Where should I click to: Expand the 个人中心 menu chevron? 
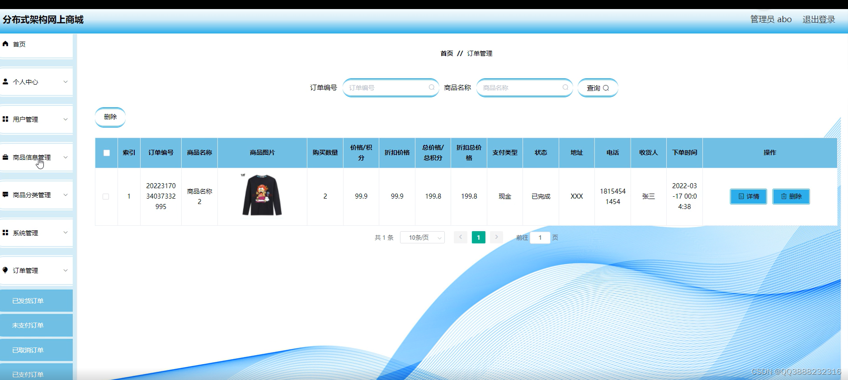point(66,82)
